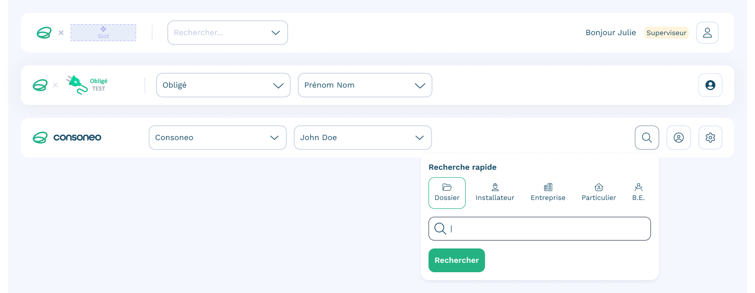The image size is (755, 293).
Task: Open the Consoneo organization dropdown
Action: coord(217,138)
